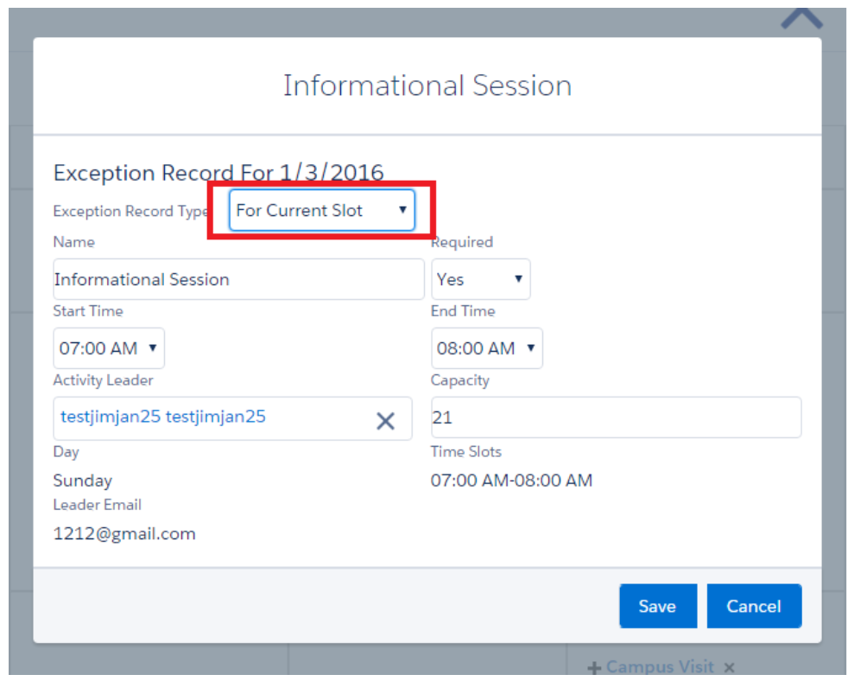Focus the Capacity field containing 21

click(615, 417)
